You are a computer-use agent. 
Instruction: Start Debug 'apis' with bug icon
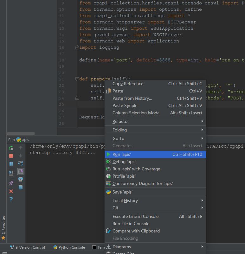(x=155, y=162)
